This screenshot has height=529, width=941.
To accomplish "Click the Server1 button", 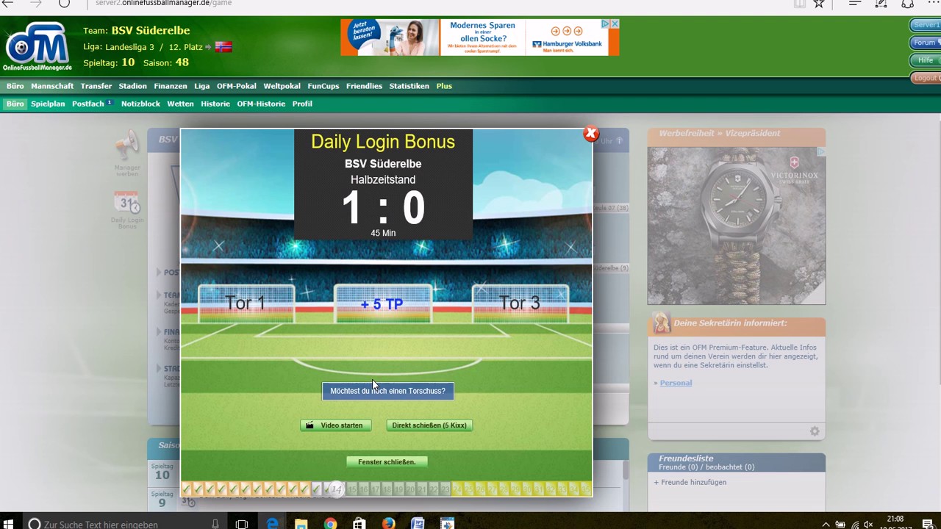I will [x=926, y=25].
